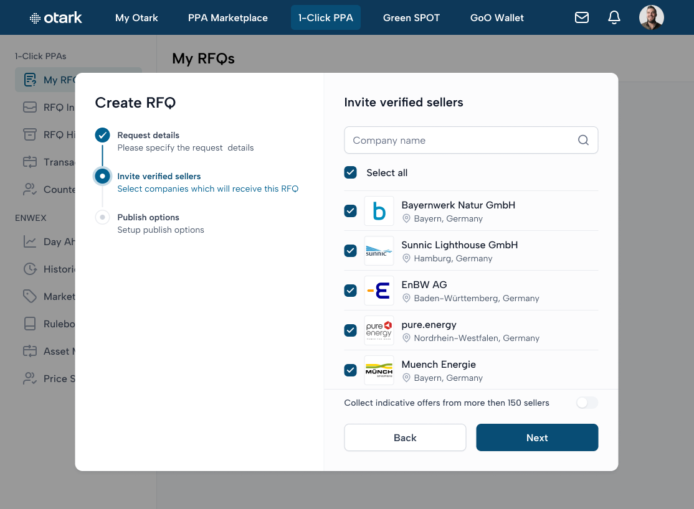The image size is (694, 509).
Task: Click the search magnifier in Company name field
Action: click(583, 140)
